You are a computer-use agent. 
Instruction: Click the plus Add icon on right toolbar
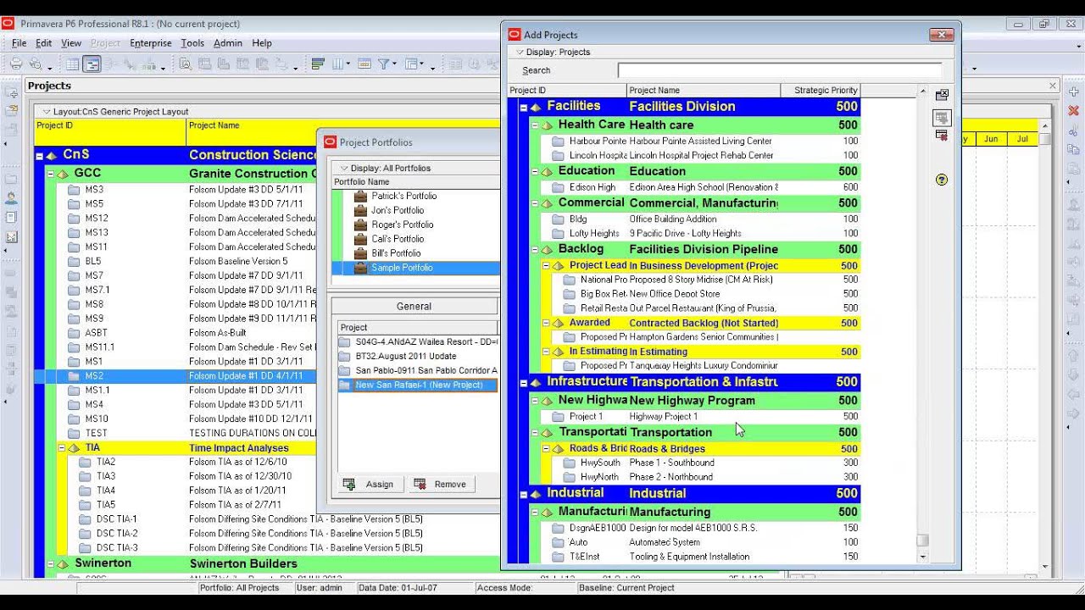tap(1073, 91)
